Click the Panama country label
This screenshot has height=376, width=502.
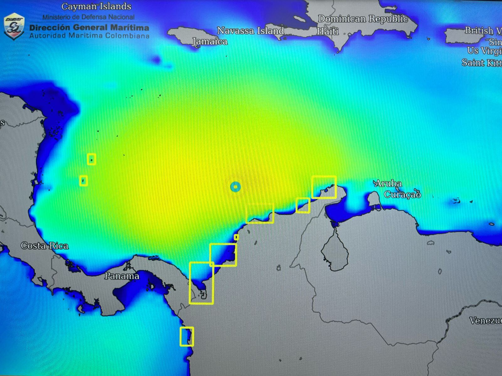coord(122,276)
